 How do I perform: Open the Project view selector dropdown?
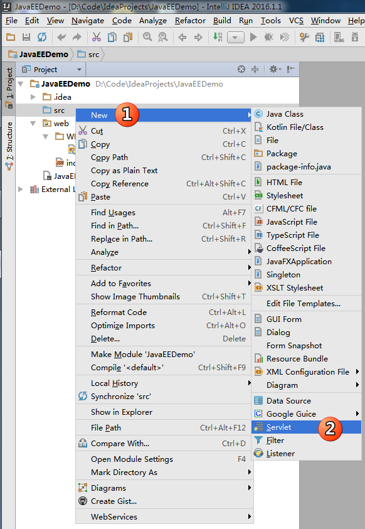pos(52,70)
